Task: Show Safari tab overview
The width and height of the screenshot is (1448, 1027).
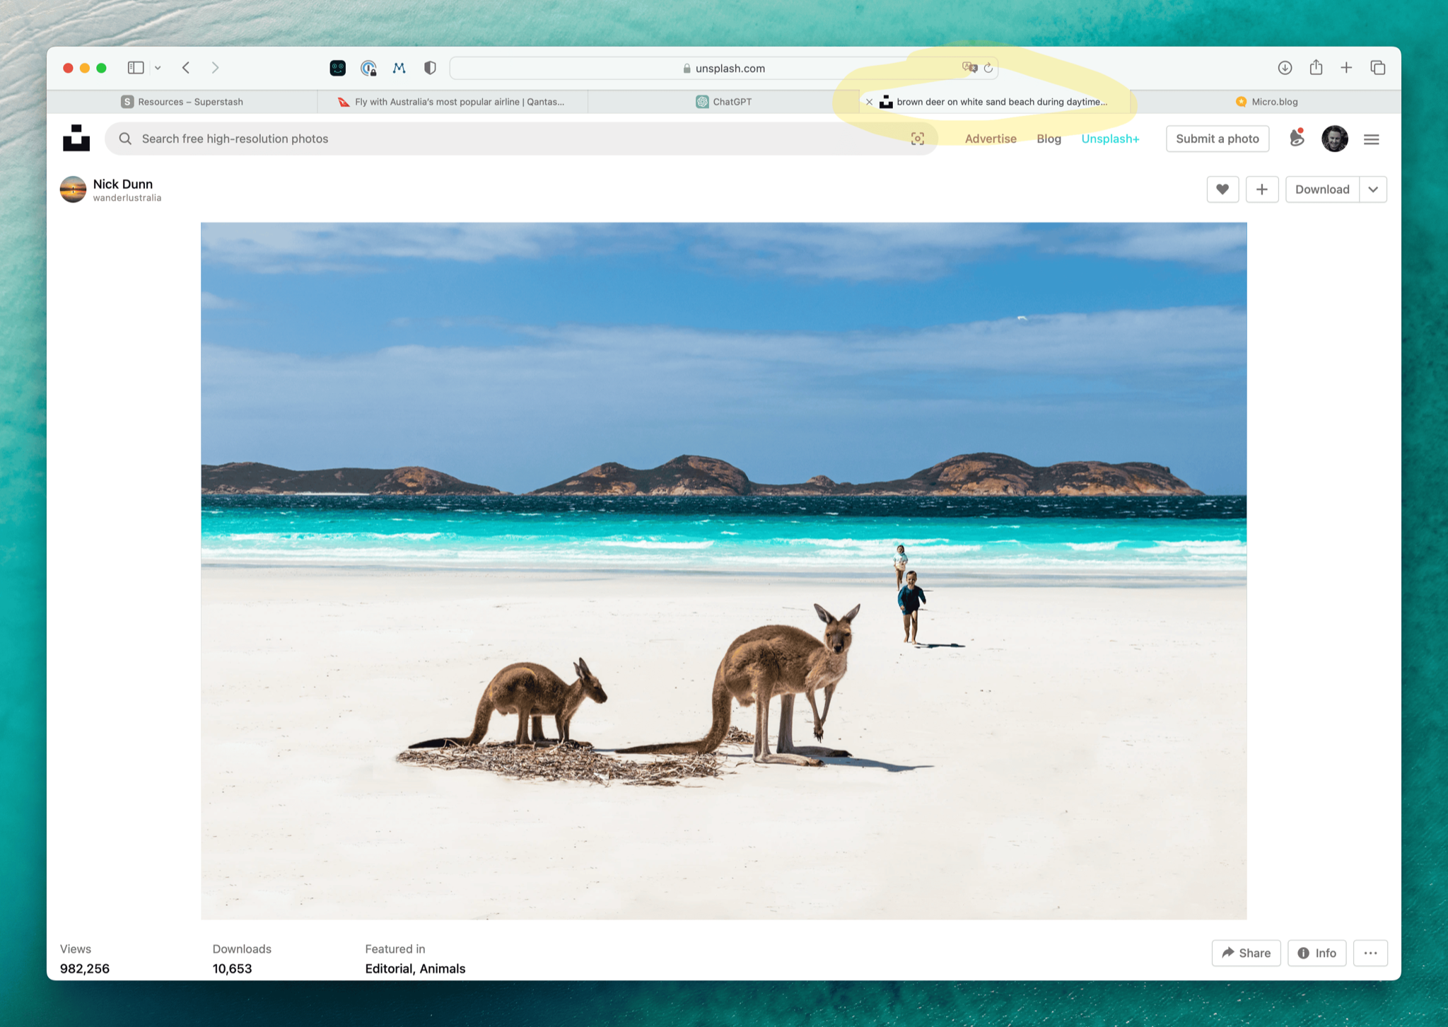Action: click(1377, 68)
